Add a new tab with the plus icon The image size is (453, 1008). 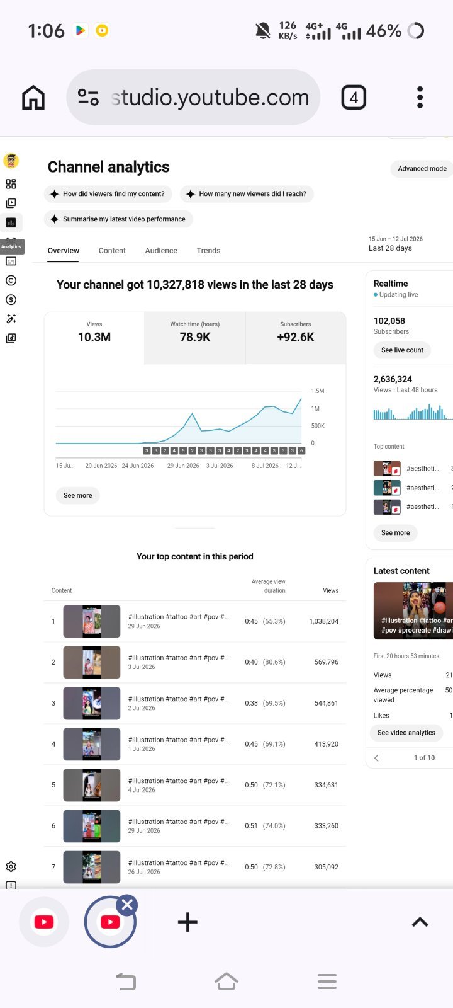pyautogui.click(x=187, y=922)
